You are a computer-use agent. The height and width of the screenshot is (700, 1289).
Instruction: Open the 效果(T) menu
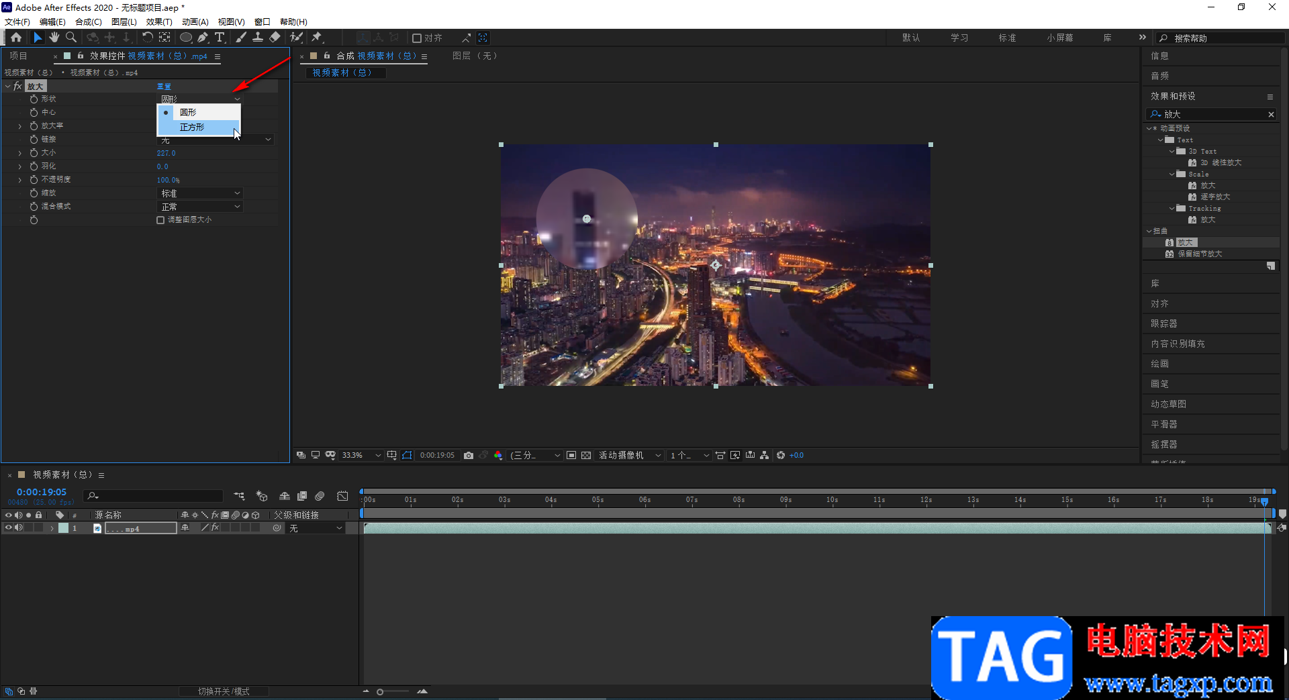[159, 22]
